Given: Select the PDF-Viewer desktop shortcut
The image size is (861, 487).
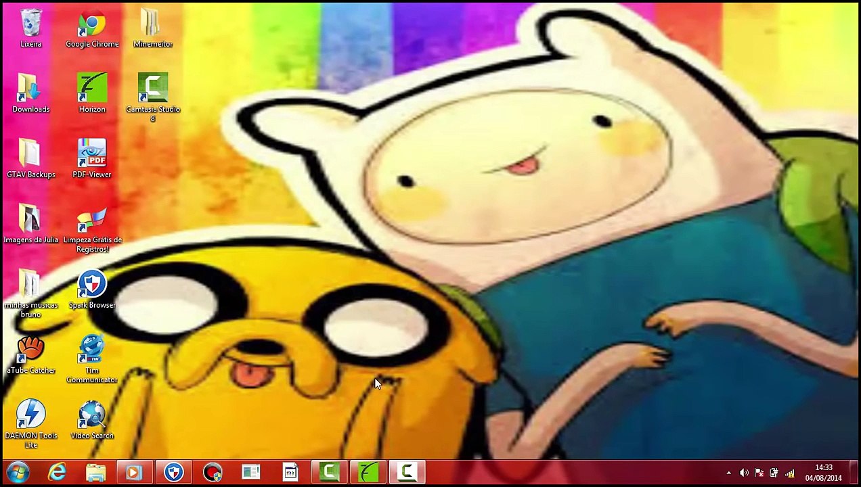Looking at the screenshot, I should click(x=92, y=159).
